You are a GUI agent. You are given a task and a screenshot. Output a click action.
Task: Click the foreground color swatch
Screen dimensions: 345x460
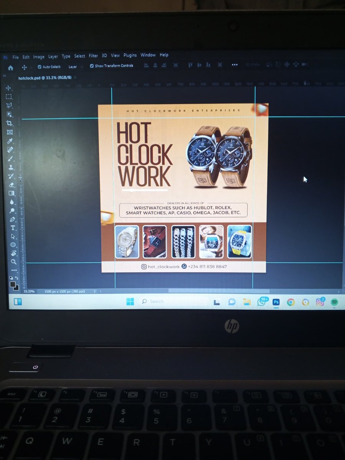pyautogui.click(x=13, y=284)
